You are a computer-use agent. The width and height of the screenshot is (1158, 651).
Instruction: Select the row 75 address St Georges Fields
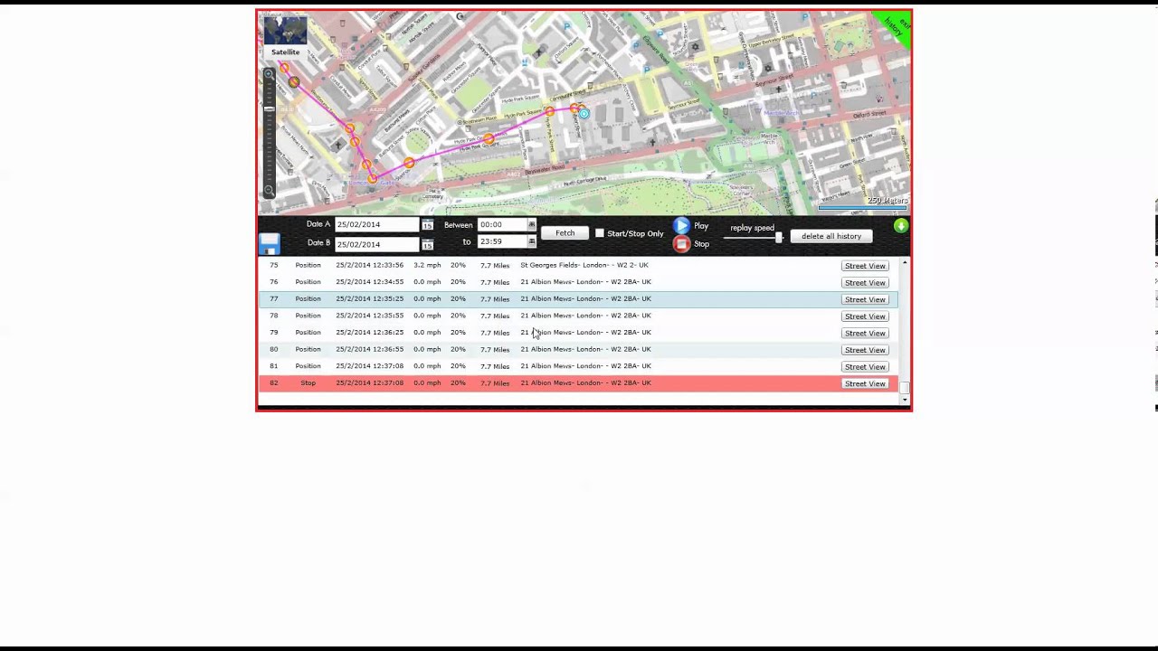click(x=584, y=265)
